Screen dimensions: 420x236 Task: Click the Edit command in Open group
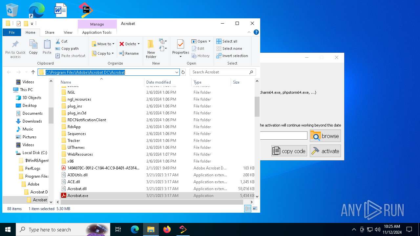[198, 49]
